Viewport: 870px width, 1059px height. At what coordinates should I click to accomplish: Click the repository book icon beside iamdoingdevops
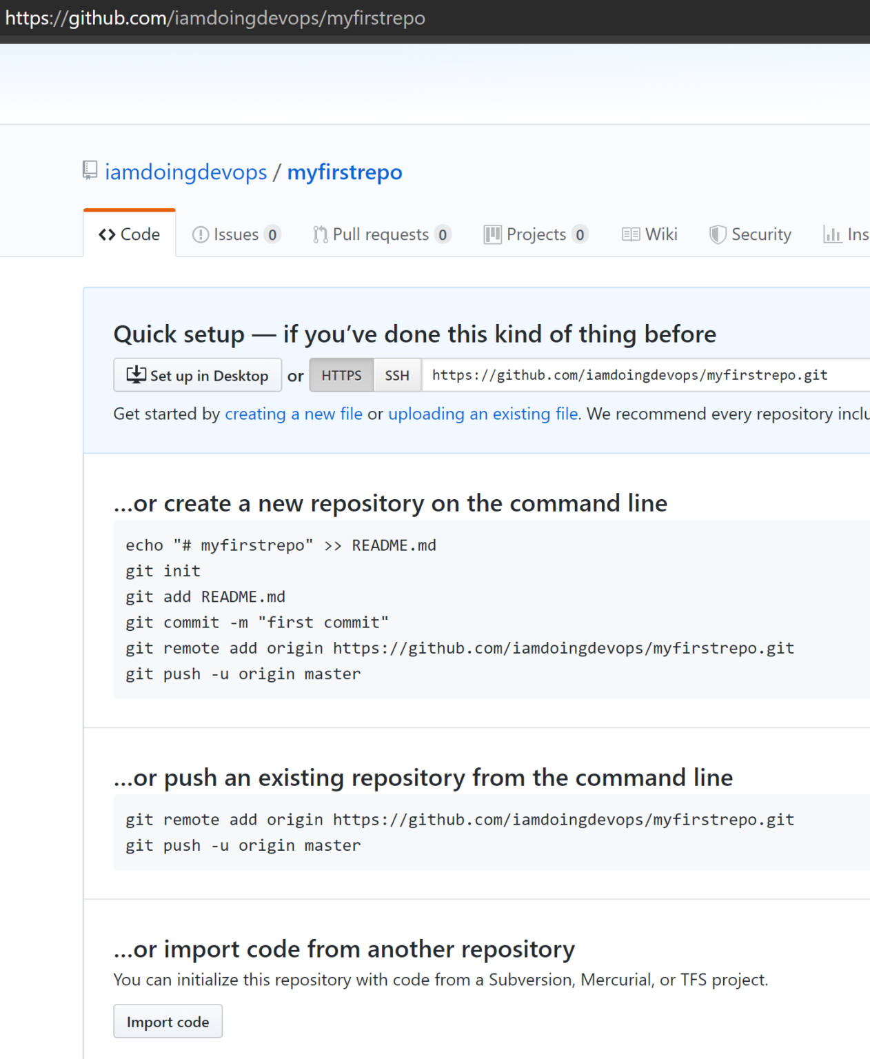(x=90, y=170)
